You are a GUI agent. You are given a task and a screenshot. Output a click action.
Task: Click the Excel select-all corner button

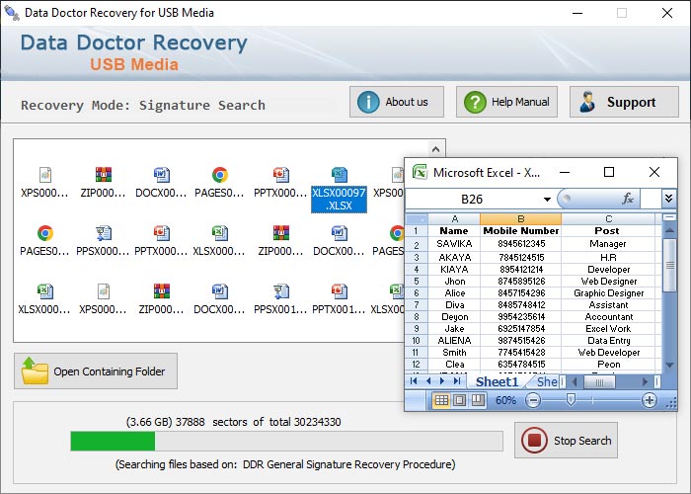[x=417, y=218]
